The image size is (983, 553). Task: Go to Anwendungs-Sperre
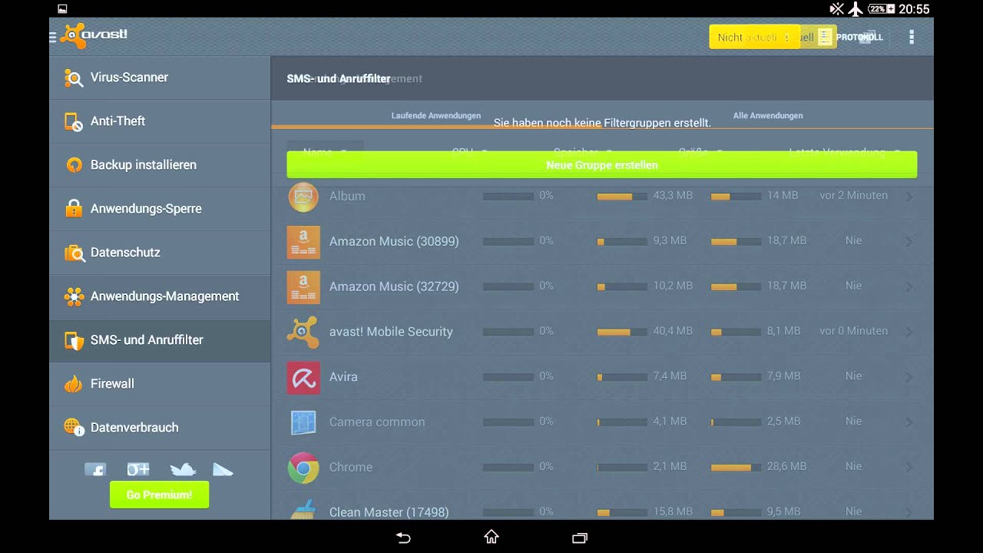(x=160, y=209)
